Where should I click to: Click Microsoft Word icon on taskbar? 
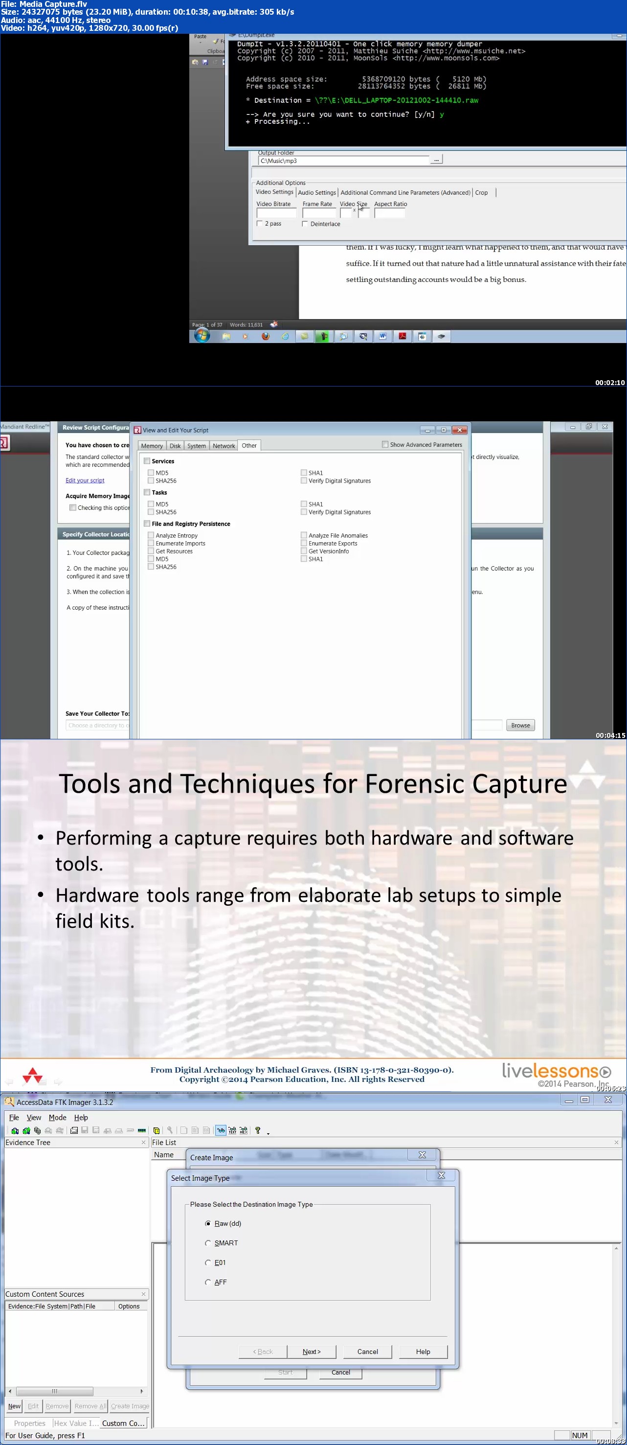pyautogui.click(x=382, y=336)
